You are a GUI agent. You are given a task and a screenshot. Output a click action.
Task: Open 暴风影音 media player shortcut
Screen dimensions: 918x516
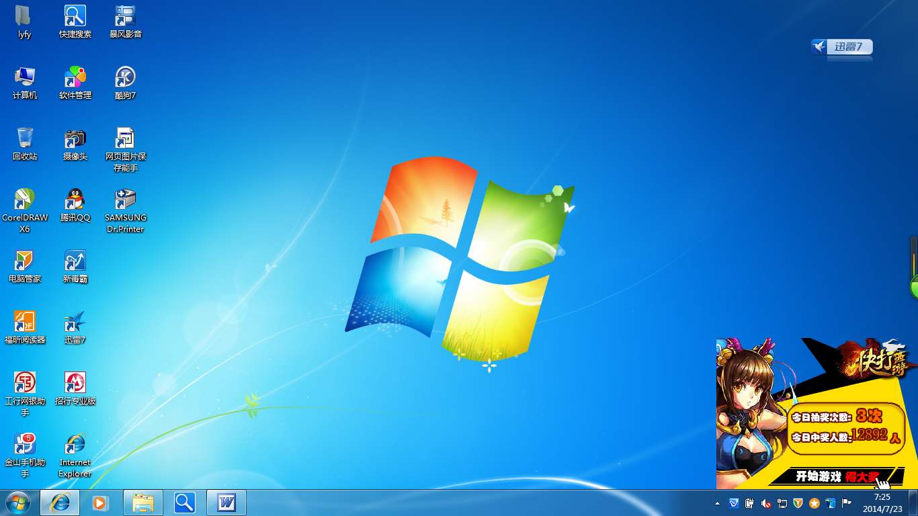pos(126,21)
